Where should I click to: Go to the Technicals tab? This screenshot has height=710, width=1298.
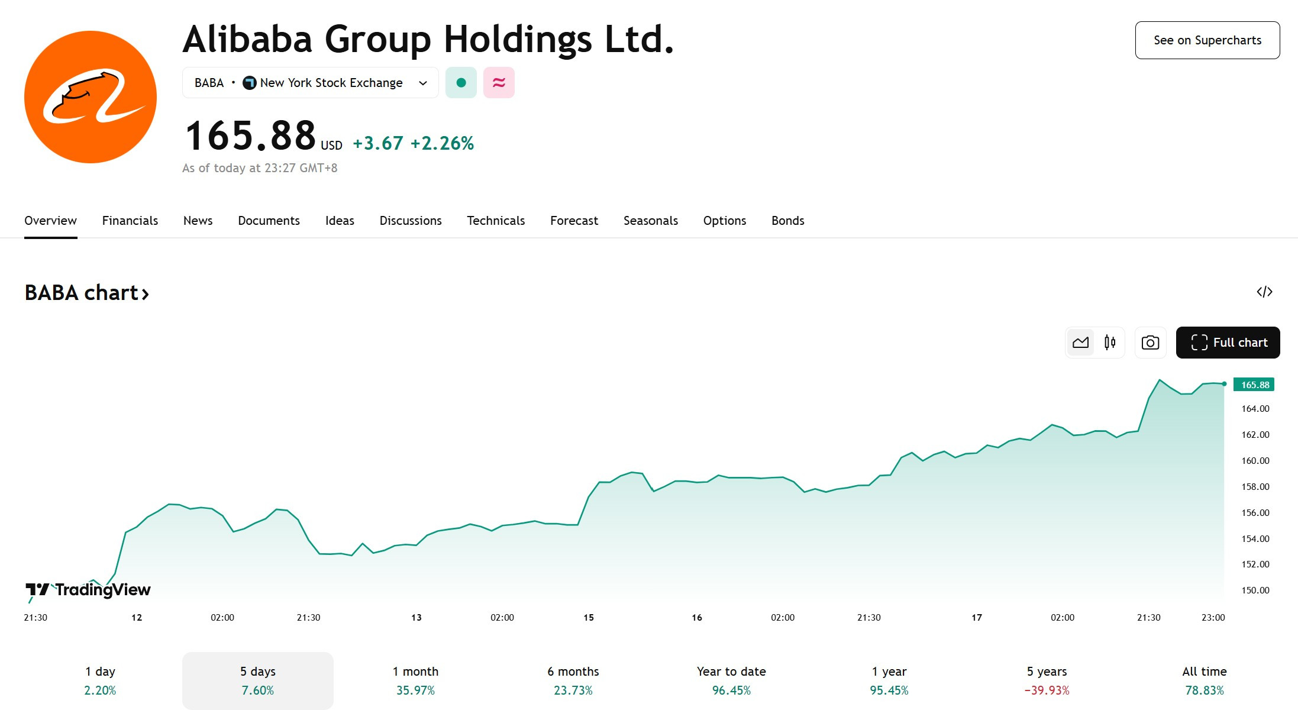(496, 221)
